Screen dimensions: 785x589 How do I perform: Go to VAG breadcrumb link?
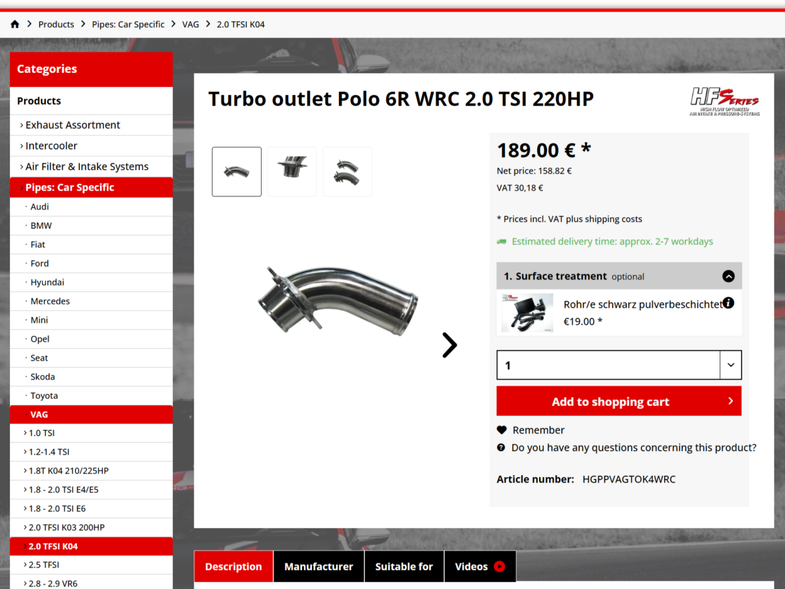pos(190,24)
